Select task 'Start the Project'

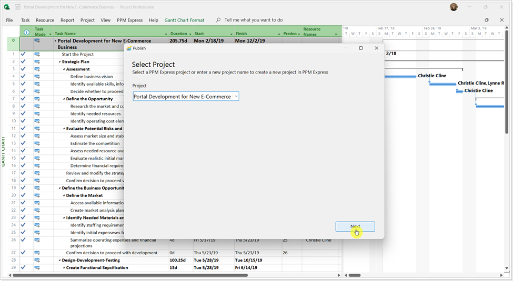[x=77, y=54]
